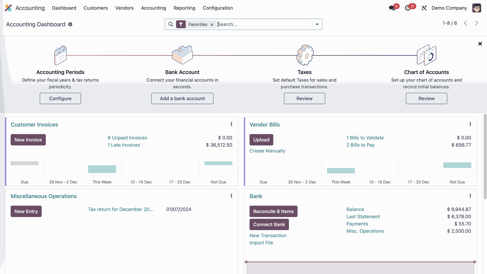This screenshot has height=274, width=487.
Task: Open the activities clock icon
Action: tap(408, 8)
